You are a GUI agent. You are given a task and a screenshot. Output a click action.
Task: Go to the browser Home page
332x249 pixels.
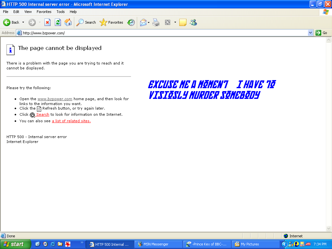[68, 22]
